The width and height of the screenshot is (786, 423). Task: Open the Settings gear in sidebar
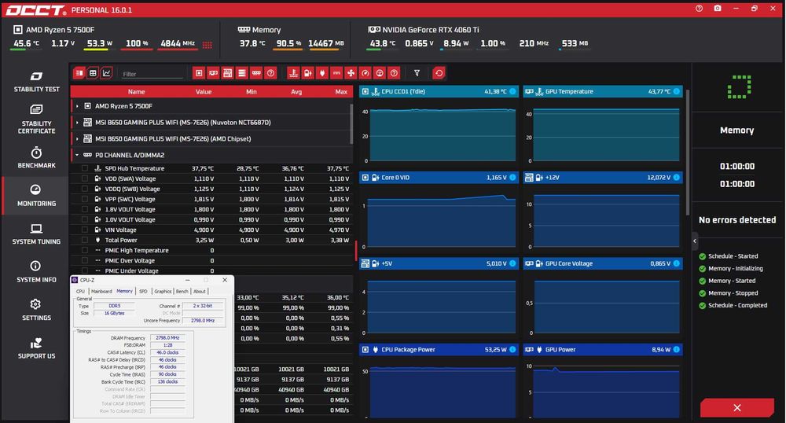click(x=36, y=311)
